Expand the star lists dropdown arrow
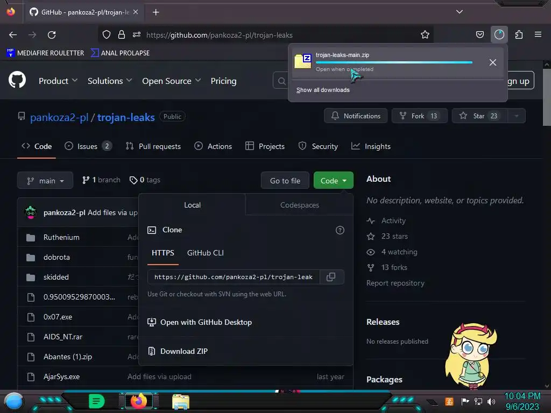 pos(517,116)
